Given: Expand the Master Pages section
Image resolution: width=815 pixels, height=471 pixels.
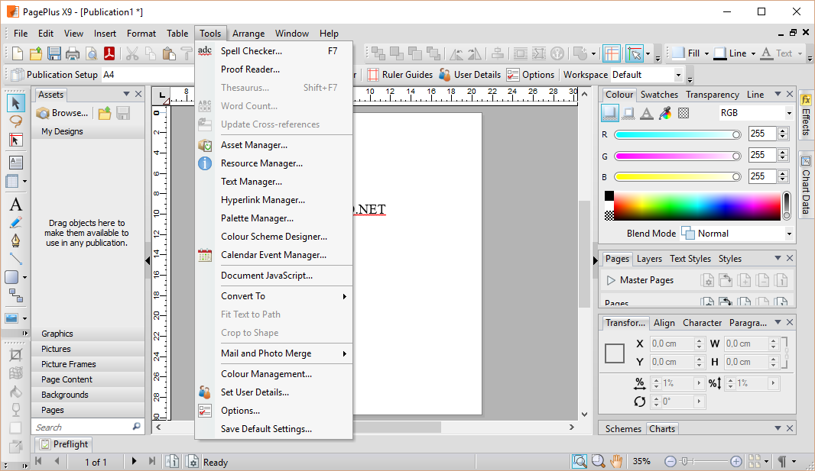Looking at the screenshot, I should pos(611,281).
